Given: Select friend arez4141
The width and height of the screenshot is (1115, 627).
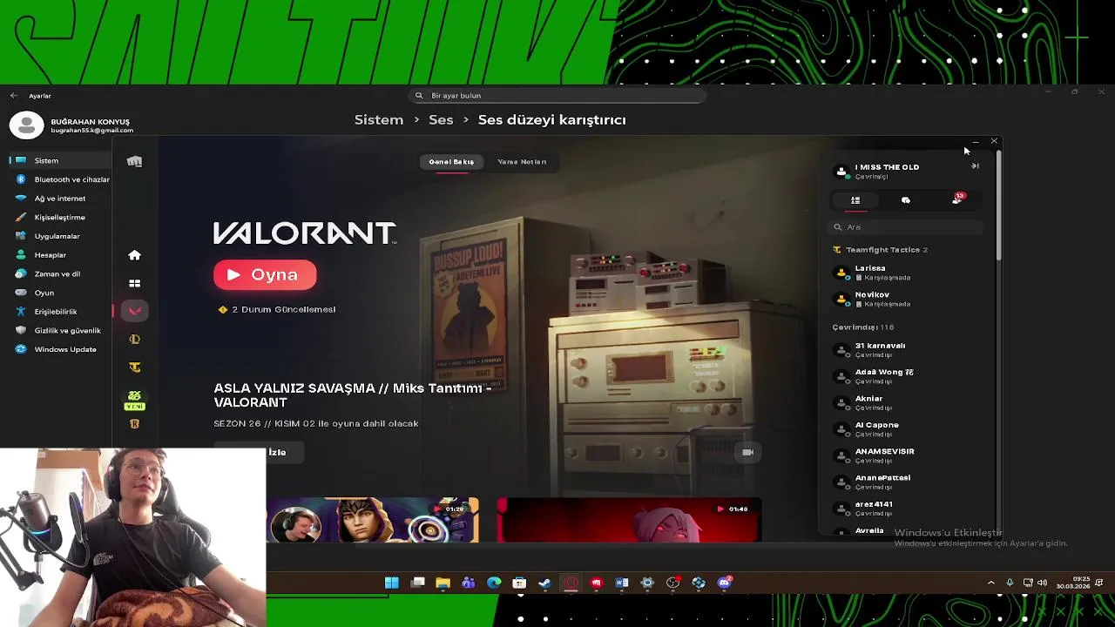Looking at the screenshot, I should 906,509.
